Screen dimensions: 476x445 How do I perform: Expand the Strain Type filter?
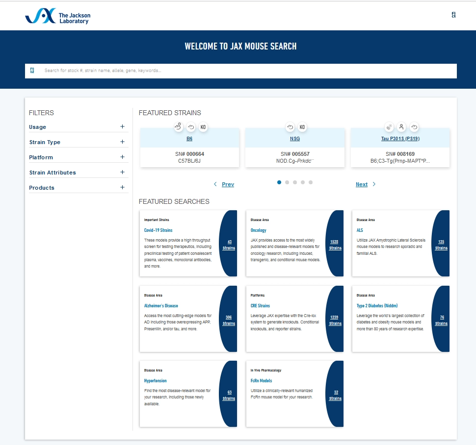click(122, 142)
